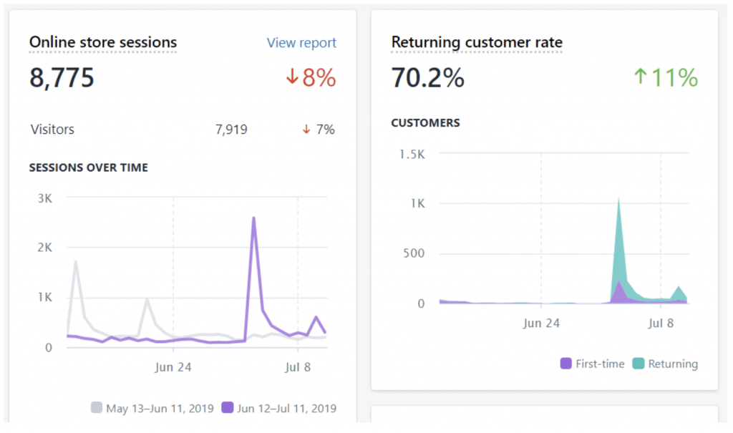
Task: Select Jun 24 marker on sessions chart
Action: tap(173, 367)
